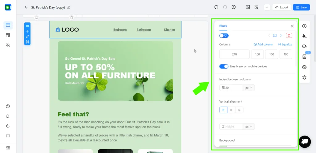The width and height of the screenshot is (316, 153).
Task: Open the more options ellipsis menu
Action: [267, 7]
